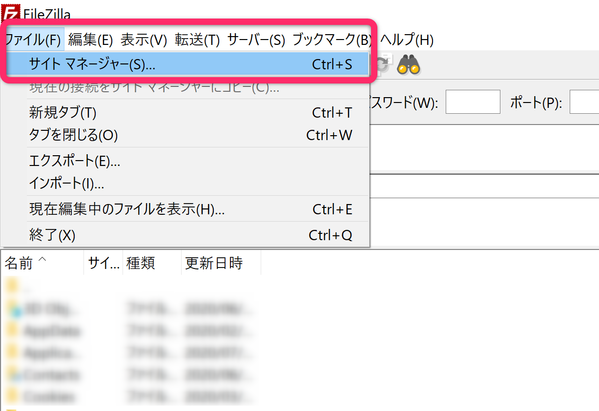Click the FileZilla logo icon
The width and height of the screenshot is (599, 411).
click(12, 11)
